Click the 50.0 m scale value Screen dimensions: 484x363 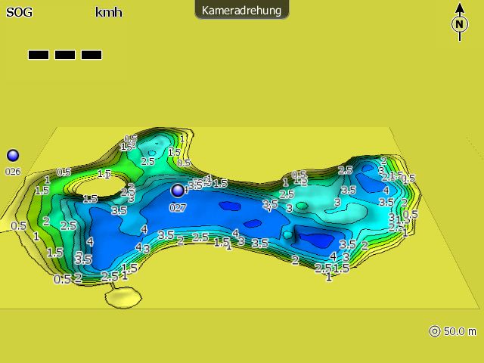point(460,331)
